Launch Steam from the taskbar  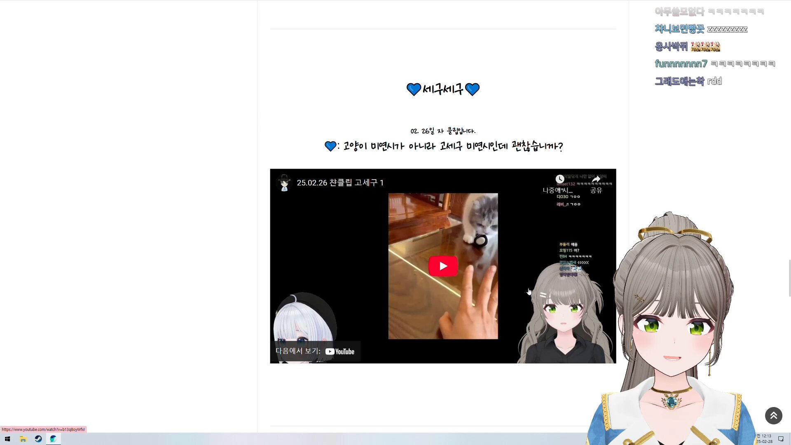pos(38,439)
